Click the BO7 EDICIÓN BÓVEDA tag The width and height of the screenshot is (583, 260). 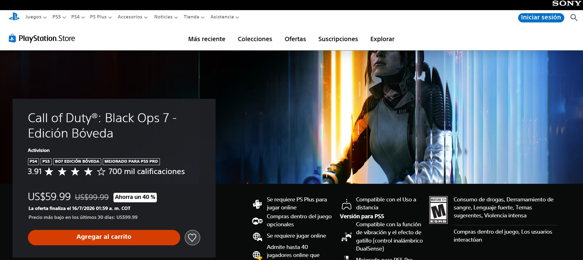(77, 161)
